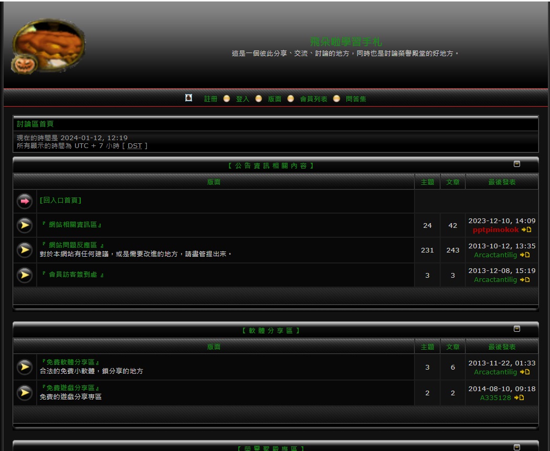Click the 飛朵啦學習手札 site title
This screenshot has height=451, width=550.
pos(345,41)
